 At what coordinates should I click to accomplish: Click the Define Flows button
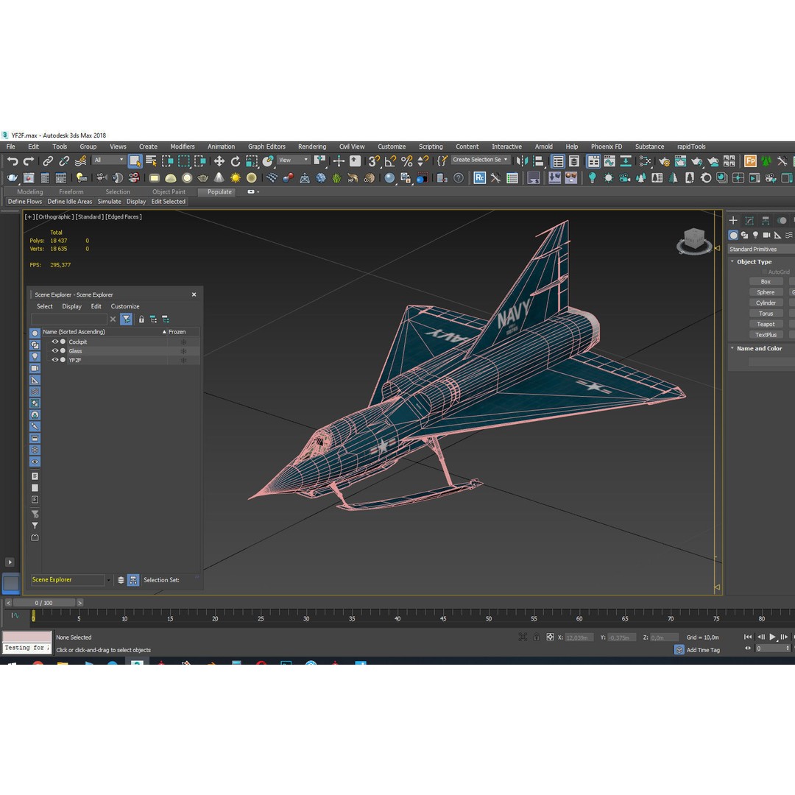(x=25, y=201)
